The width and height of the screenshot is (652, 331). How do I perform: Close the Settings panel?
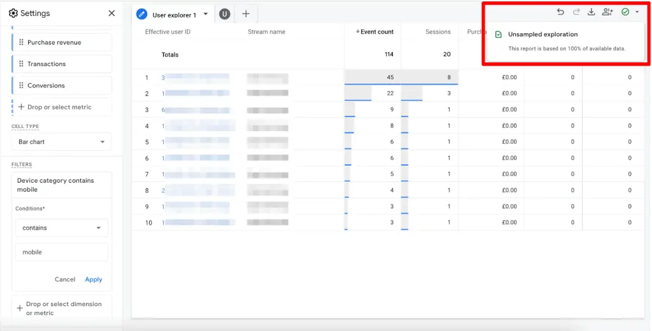pos(112,13)
